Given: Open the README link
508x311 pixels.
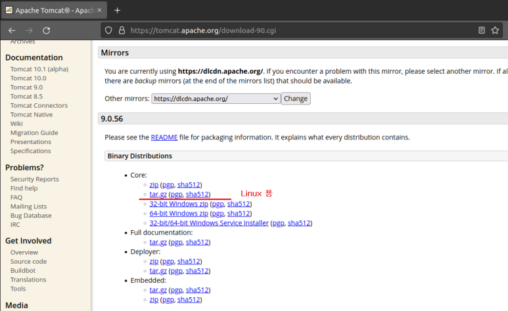Looking at the screenshot, I should [x=164, y=137].
